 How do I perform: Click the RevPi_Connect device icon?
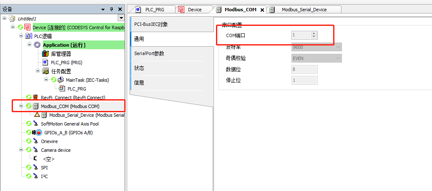pyautogui.click(x=36, y=97)
